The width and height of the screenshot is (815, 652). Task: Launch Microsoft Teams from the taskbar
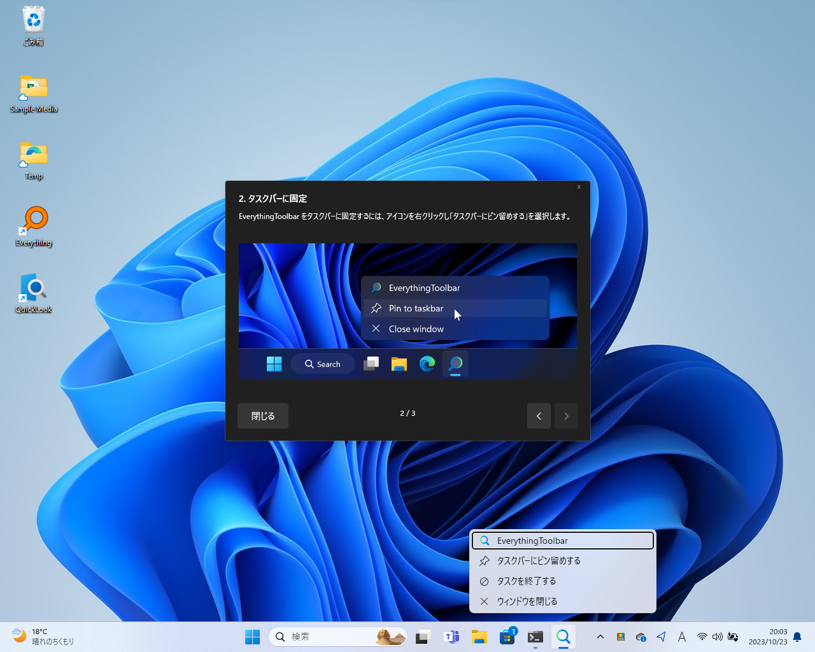pos(451,637)
